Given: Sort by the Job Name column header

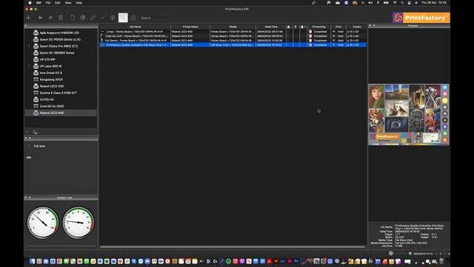Looking at the screenshot, I should (x=135, y=27).
